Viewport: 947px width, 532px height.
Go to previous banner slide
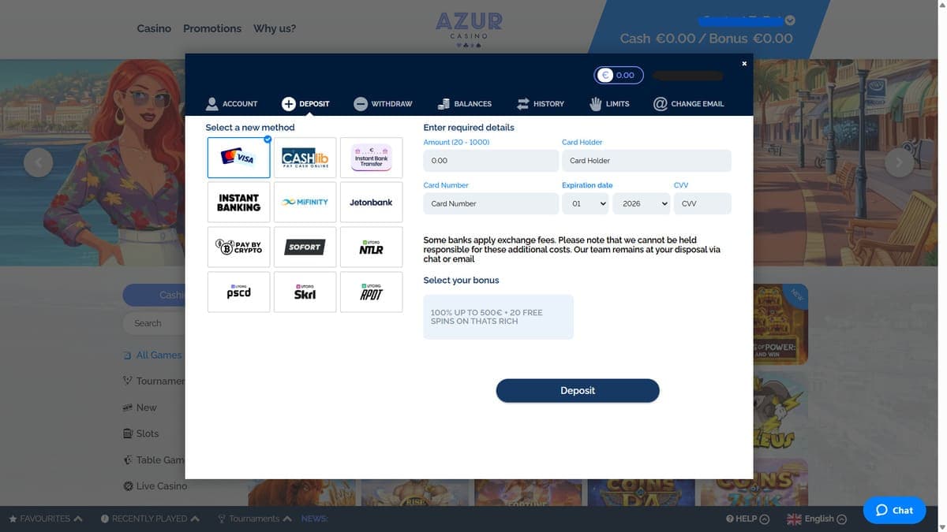click(x=39, y=162)
